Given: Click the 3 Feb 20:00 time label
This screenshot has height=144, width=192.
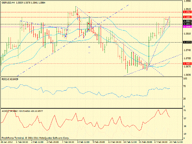Looking at the screenshot, I should click(x=53, y=142).
